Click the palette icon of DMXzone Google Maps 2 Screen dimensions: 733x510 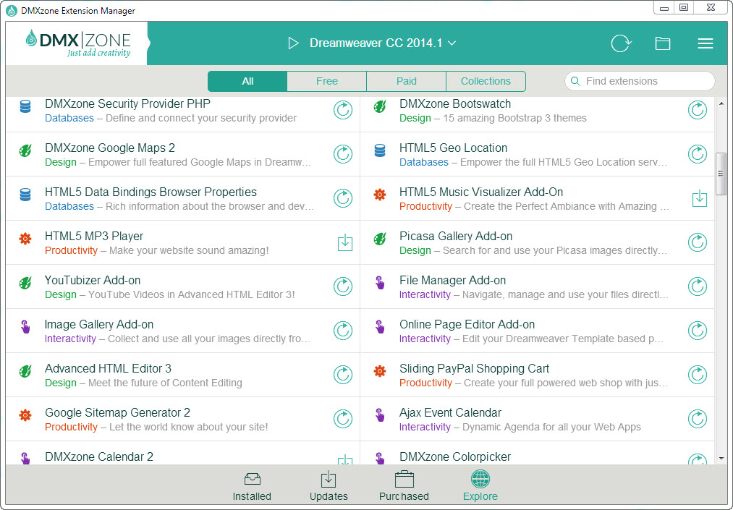(25, 150)
